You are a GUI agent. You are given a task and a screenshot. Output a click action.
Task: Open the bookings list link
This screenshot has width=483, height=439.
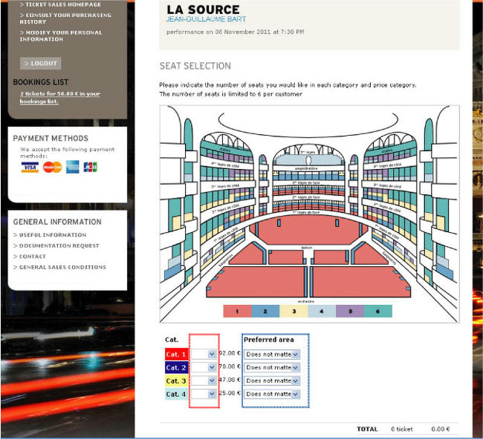pos(59,97)
